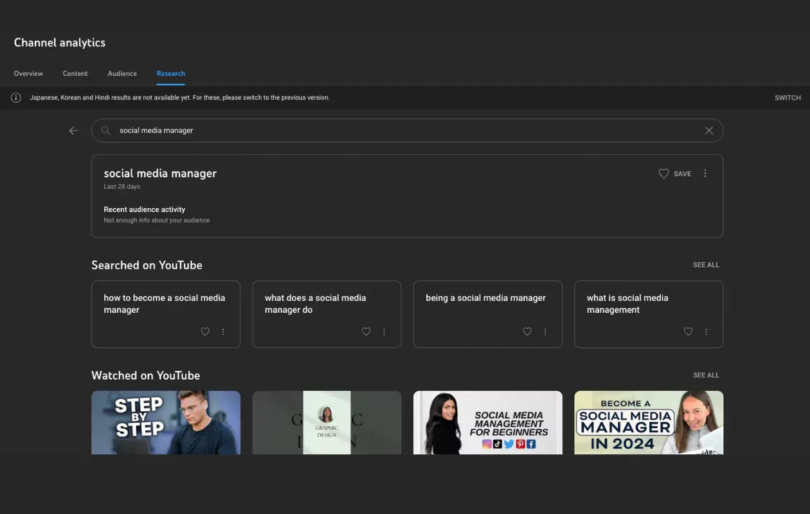Screen dimensions: 810x514
Task: See all Watched on YouTube results
Action: 706,375
